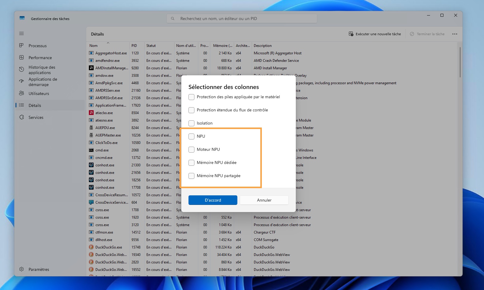
Task: Sort by the Description column header
Action: (x=354, y=45)
